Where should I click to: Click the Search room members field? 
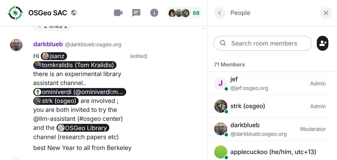(266, 43)
